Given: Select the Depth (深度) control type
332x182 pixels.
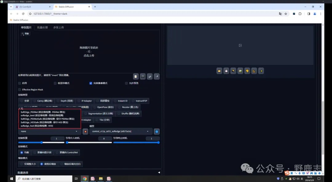Looking at the screenshot, I should (65, 101).
